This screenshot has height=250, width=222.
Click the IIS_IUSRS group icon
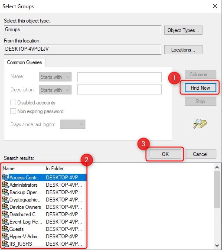coord(5,244)
